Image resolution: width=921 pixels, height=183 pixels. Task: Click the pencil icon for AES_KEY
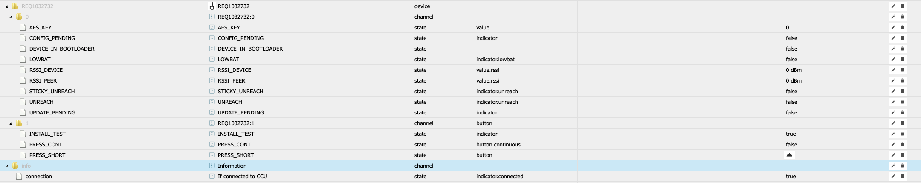coord(893,28)
